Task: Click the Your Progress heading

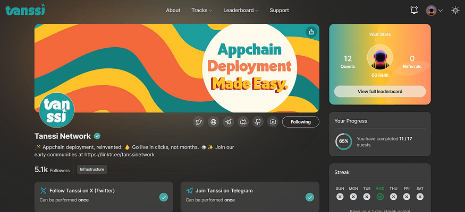Action: click(351, 121)
